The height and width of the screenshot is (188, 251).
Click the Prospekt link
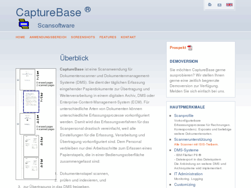178,48
